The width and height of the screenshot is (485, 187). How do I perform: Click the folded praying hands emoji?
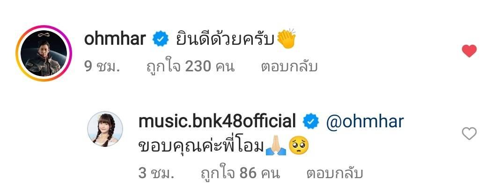[276, 147]
